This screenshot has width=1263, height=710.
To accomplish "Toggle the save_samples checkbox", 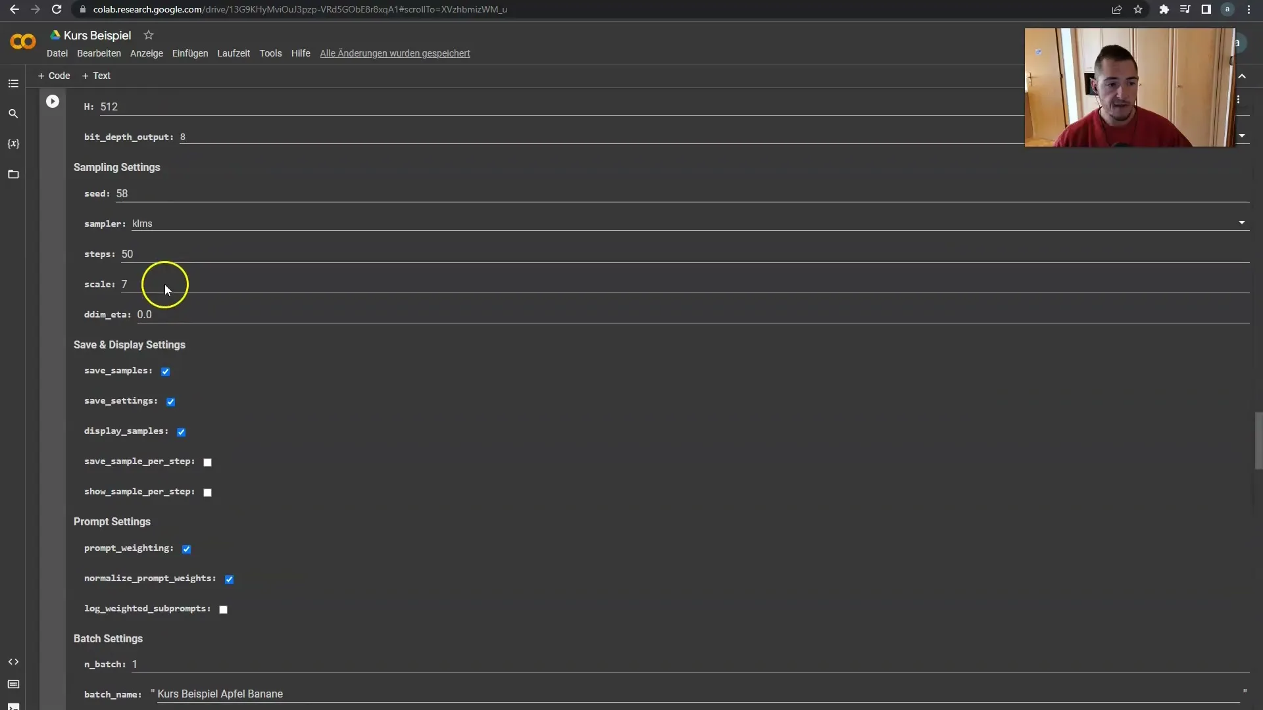I will click(165, 371).
